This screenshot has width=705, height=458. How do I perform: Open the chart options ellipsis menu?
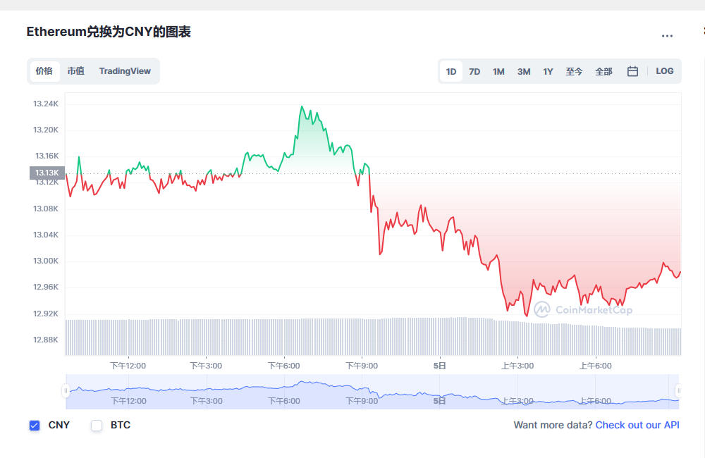[x=667, y=35]
